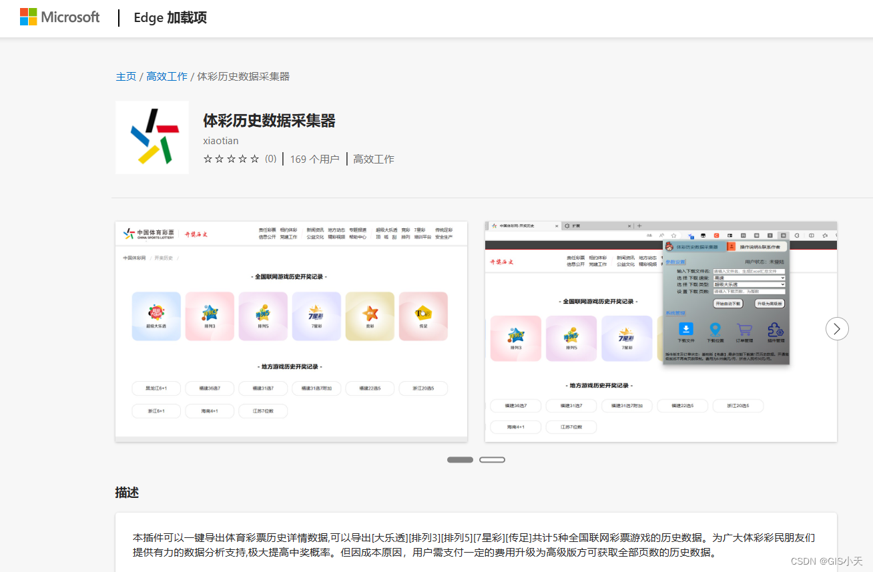Open the Edge 加载项 home title
The image size is (873, 572).
click(170, 18)
